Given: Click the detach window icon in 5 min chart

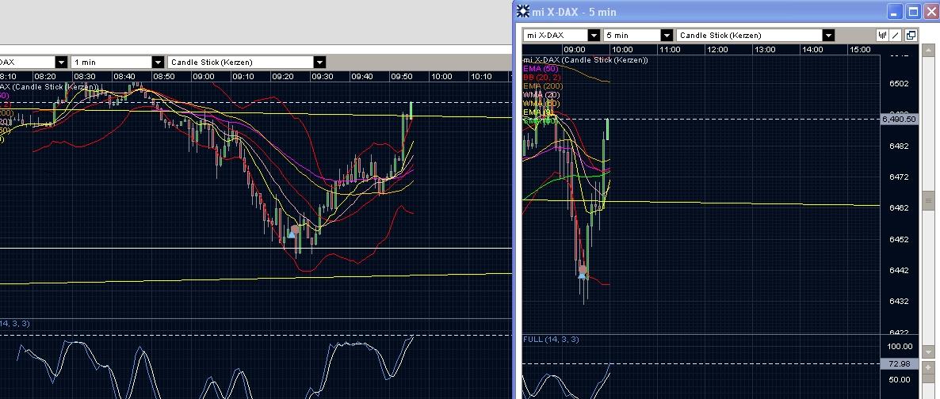Looking at the screenshot, I should 911,35.
